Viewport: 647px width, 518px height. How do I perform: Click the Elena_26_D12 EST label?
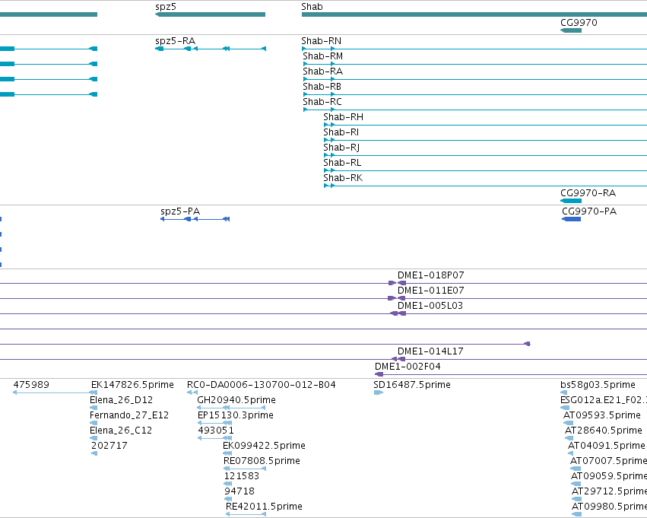122,400
